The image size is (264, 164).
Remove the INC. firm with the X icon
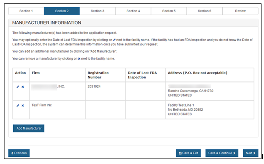[x=23, y=87]
